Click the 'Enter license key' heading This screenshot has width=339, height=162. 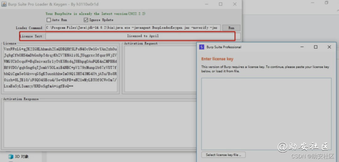217,59
